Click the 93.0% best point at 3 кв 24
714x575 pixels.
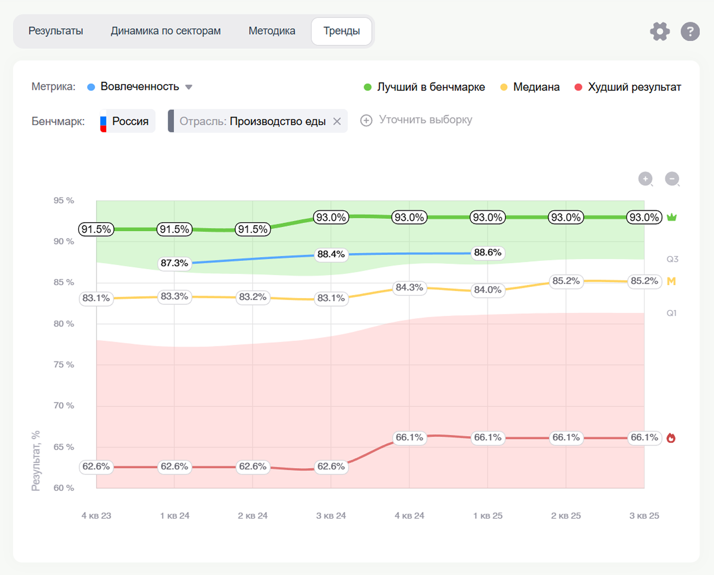[331, 217]
